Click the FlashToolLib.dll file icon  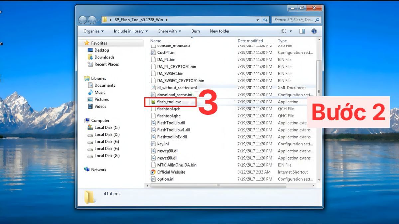[153, 123]
